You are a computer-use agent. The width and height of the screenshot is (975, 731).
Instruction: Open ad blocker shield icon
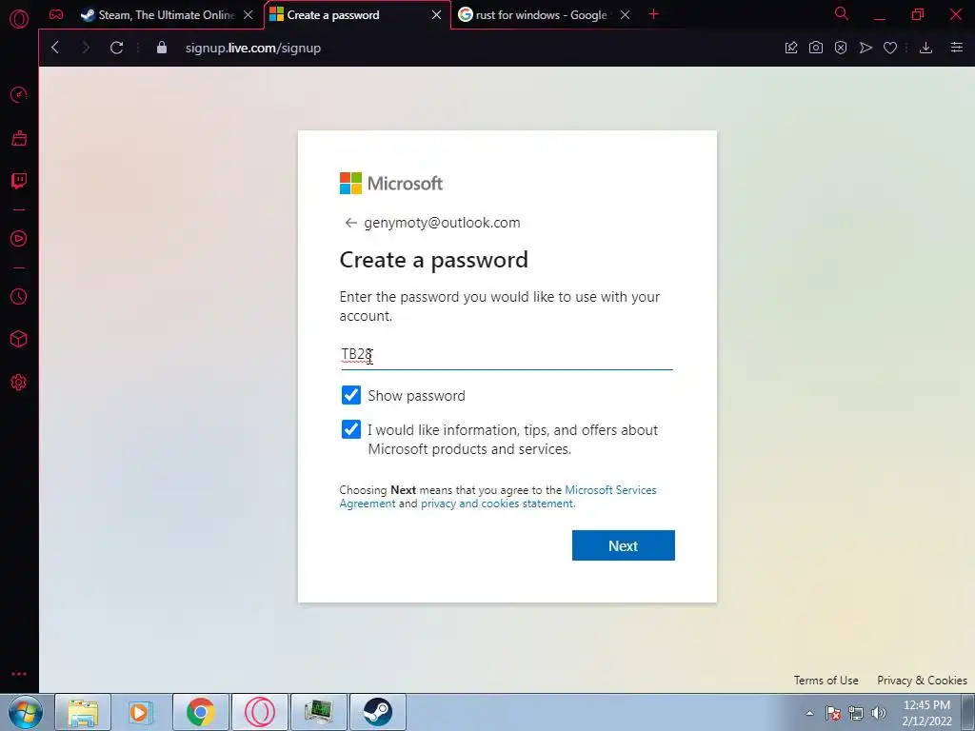tap(841, 48)
